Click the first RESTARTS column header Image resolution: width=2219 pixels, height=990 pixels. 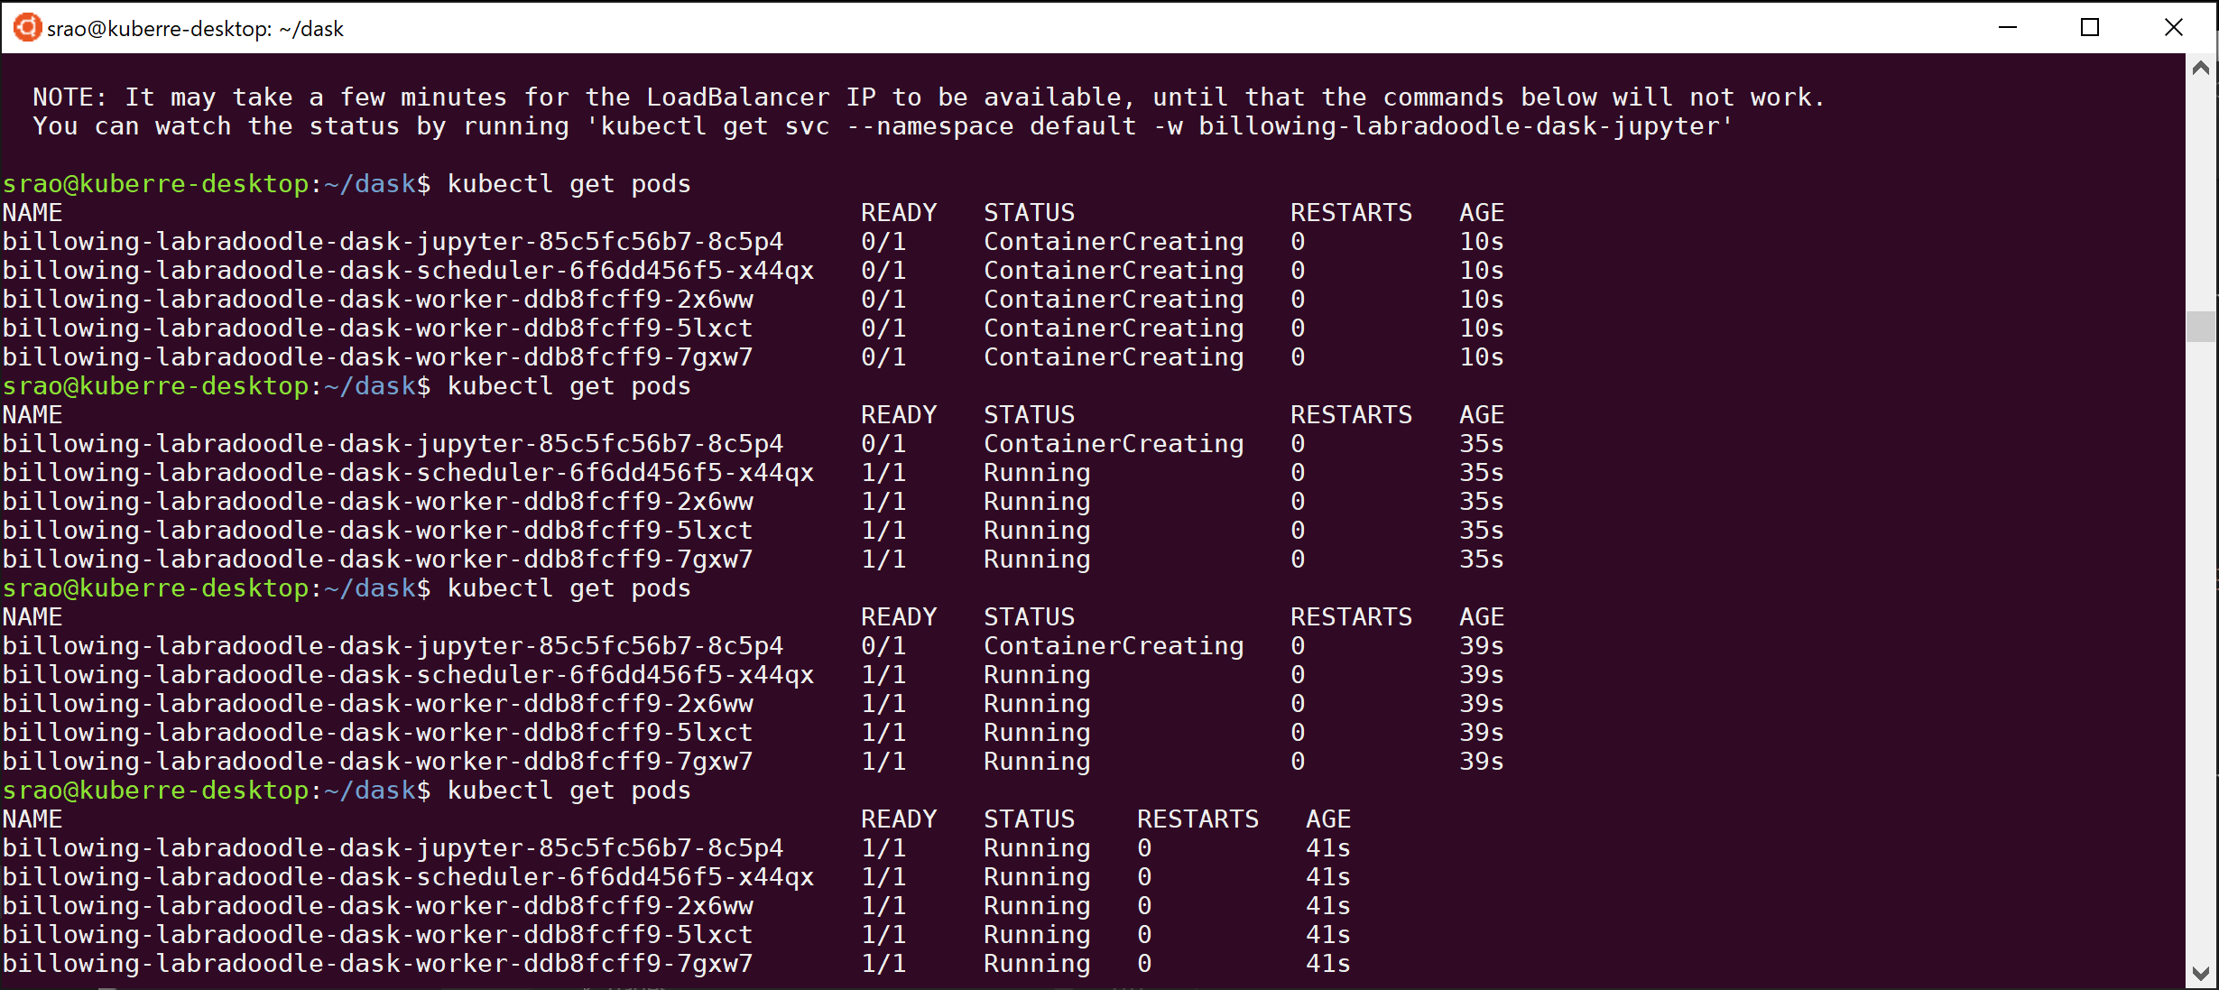(1351, 213)
